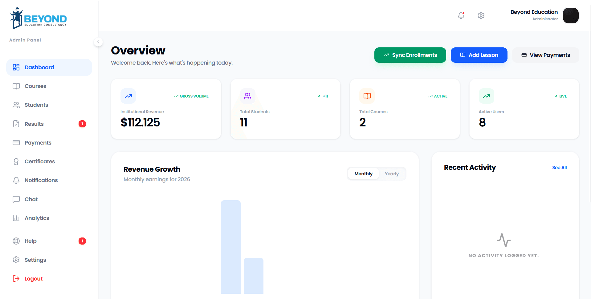The image size is (591, 299).
Task: Click the Recent Activity heading
Action: pos(470,167)
